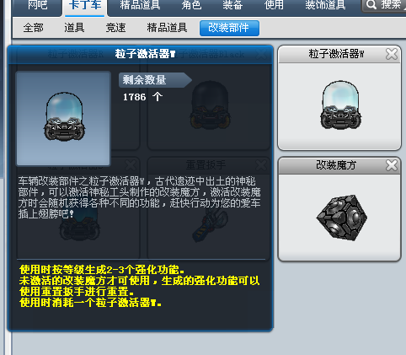
Task: Switch to the 角色 tab
Action: tap(191, 5)
